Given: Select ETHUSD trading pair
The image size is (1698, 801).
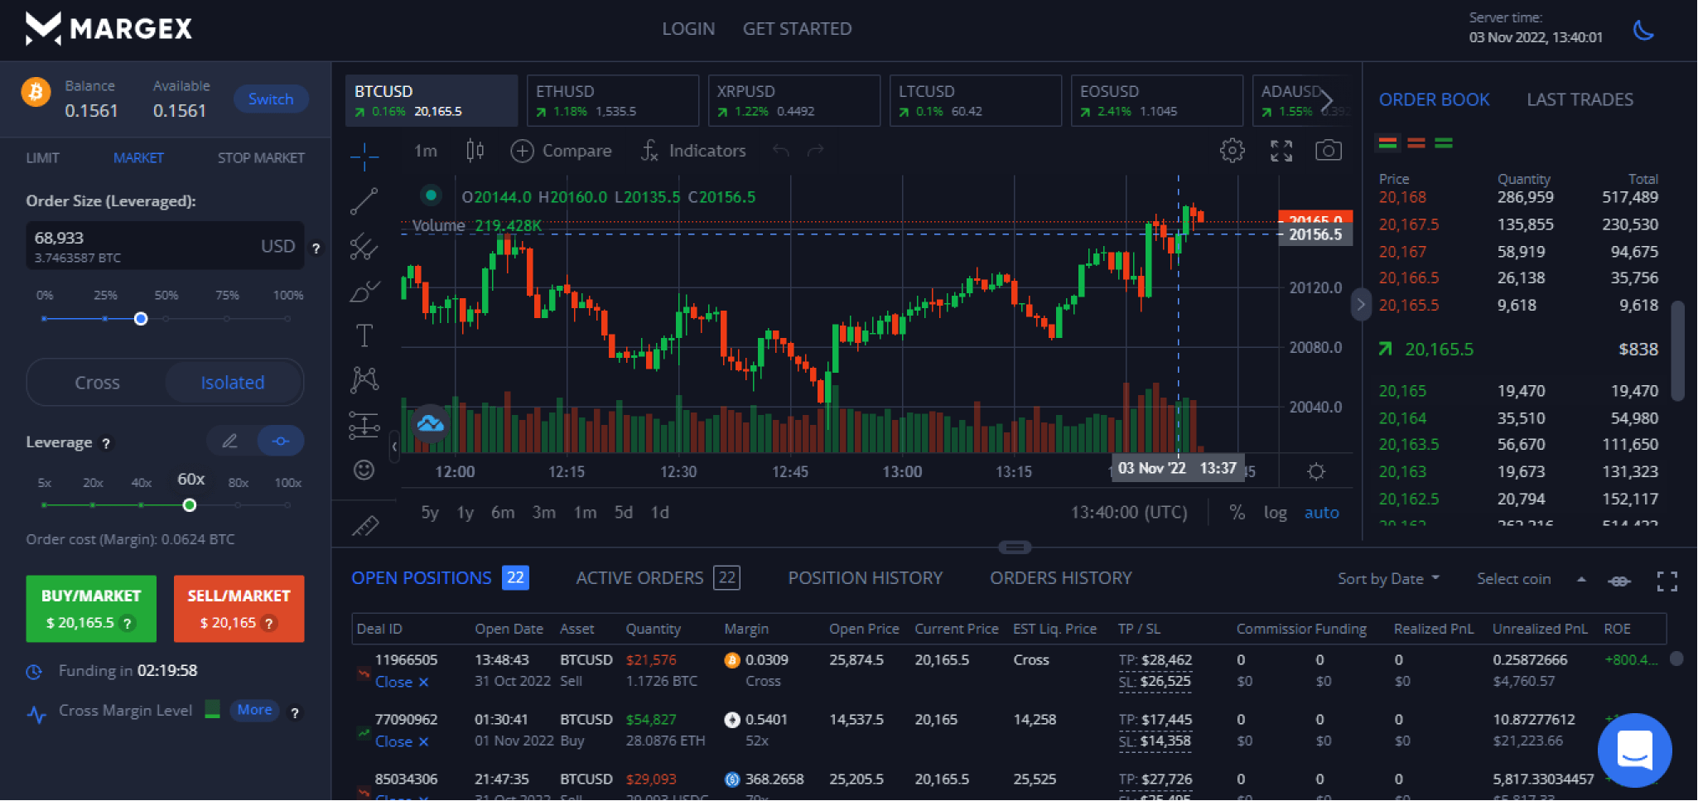Looking at the screenshot, I should point(612,100).
